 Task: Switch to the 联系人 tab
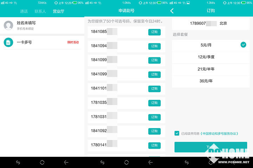point(40,11)
